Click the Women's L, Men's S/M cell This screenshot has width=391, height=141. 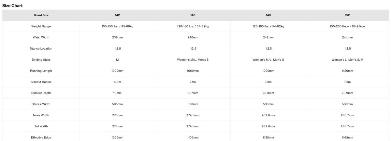pyautogui.click(x=347, y=60)
